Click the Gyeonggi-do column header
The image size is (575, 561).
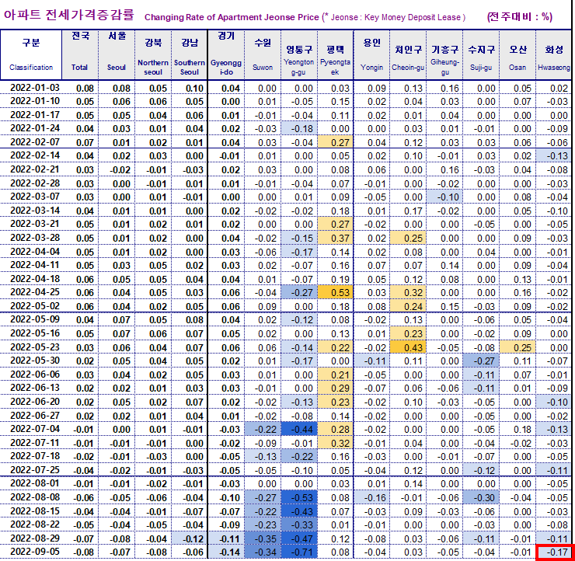(226, 54)
